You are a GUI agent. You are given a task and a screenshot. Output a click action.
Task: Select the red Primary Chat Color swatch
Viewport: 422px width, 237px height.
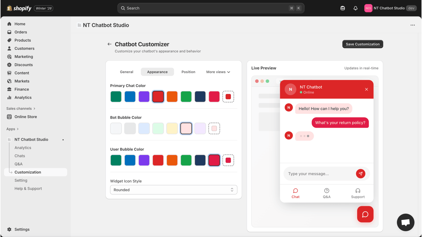pyautogui.click(x=158, y=96)
